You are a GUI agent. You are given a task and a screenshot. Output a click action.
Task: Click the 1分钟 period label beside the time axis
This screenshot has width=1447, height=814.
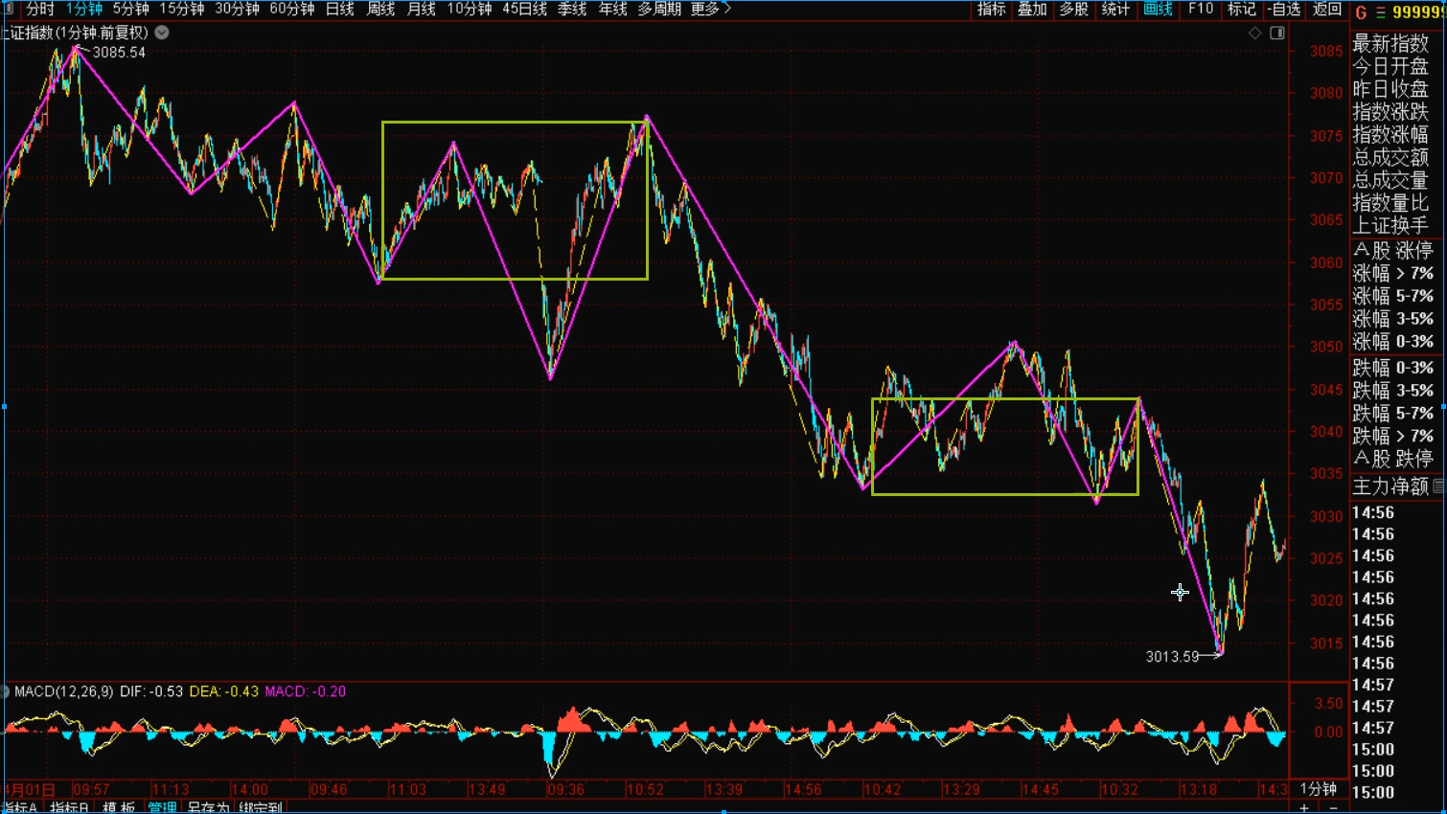click(1318, 789)
